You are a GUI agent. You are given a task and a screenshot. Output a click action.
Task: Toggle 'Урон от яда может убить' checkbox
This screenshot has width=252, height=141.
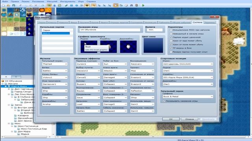(x=171, y=41)
